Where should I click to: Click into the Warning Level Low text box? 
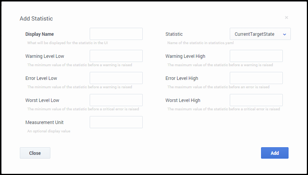pyautogui.click(x=116, y=56)
